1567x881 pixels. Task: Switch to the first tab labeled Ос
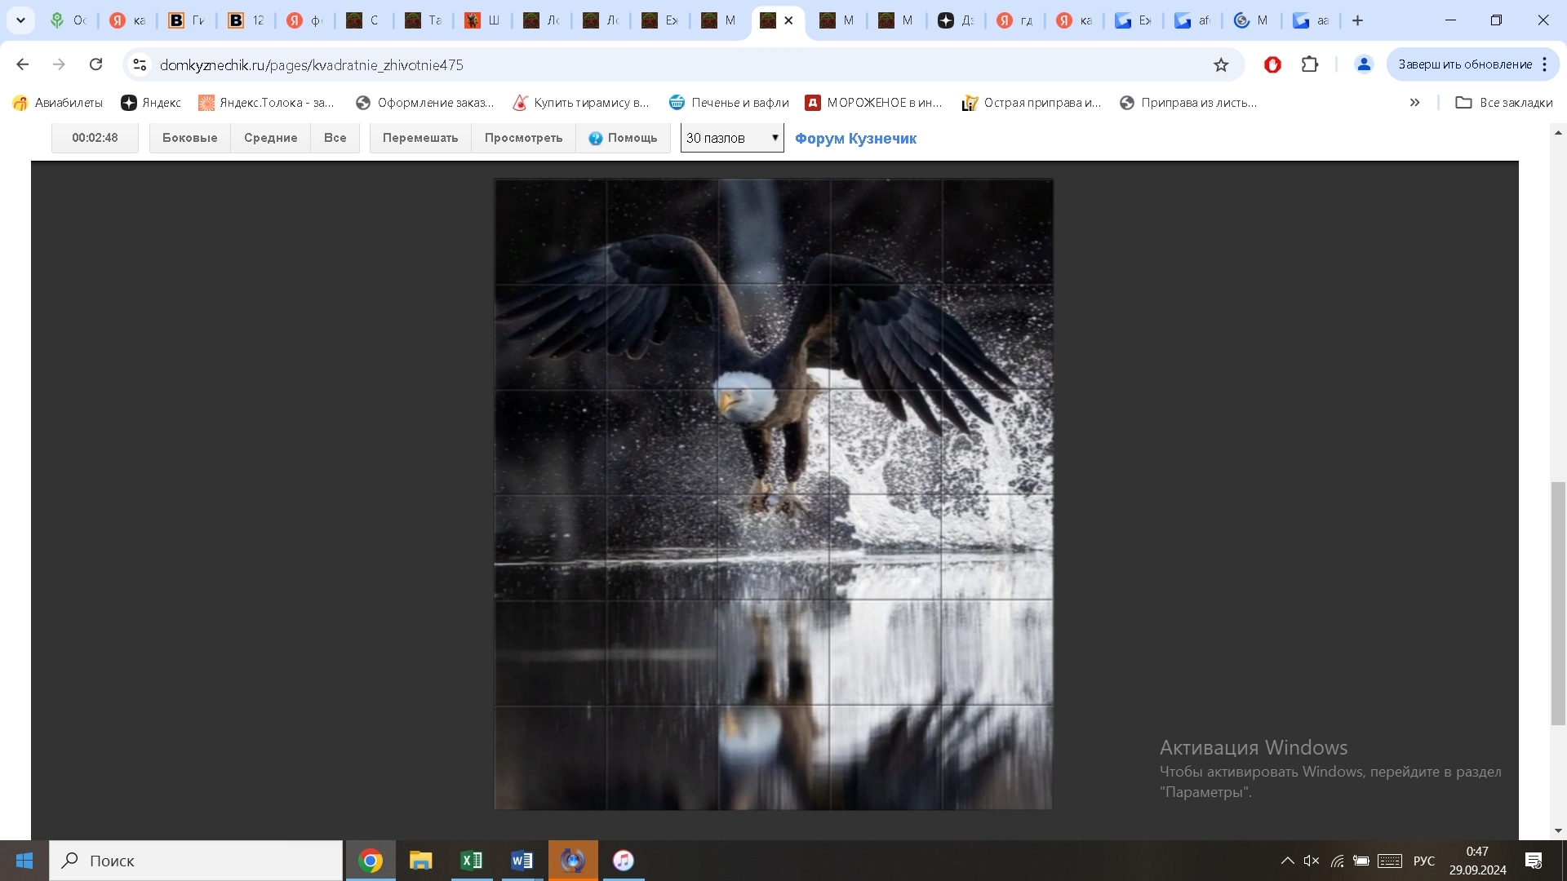pos(69,20)
